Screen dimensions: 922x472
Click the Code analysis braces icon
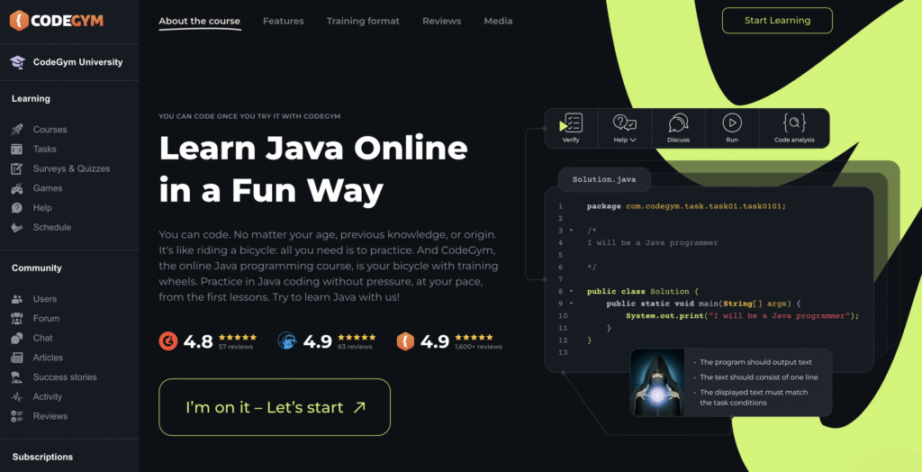point(794,123)
